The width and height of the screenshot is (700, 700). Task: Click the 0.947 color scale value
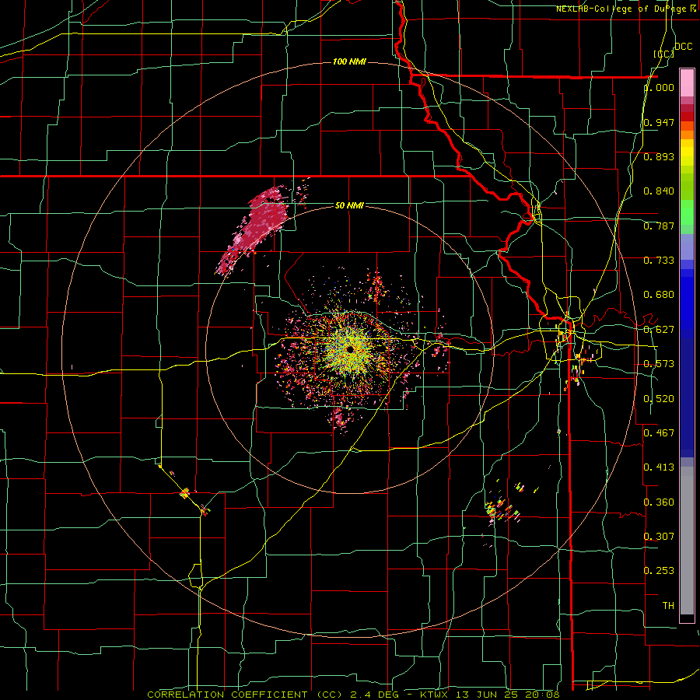click(x=659, y=122)
